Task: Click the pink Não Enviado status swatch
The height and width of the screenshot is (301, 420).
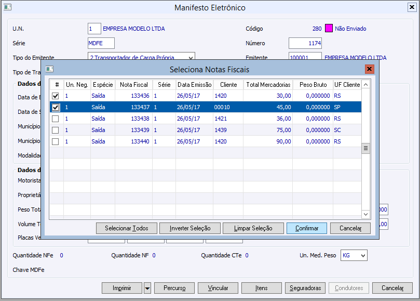Action: click(x=329, y=29)
